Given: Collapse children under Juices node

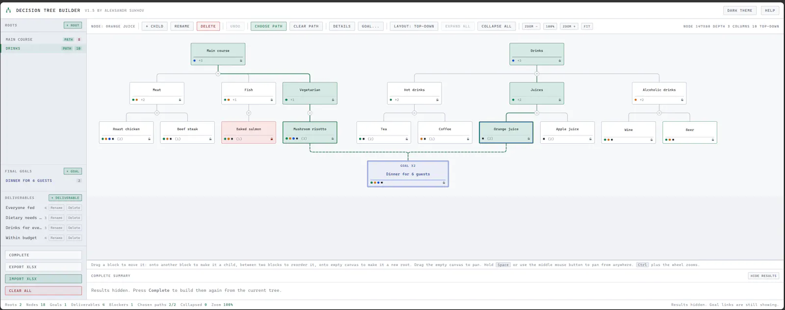Looking at the screenshot, I should tap(537, 113).
